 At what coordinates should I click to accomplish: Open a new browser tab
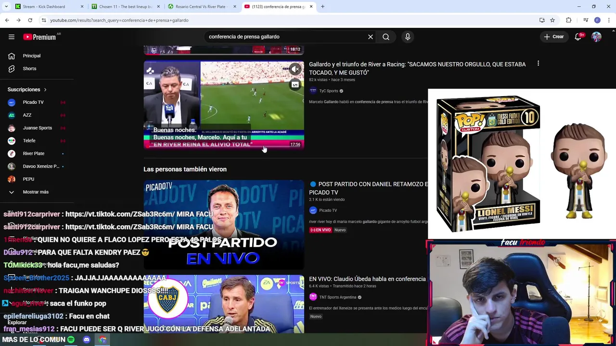(322, 7)
